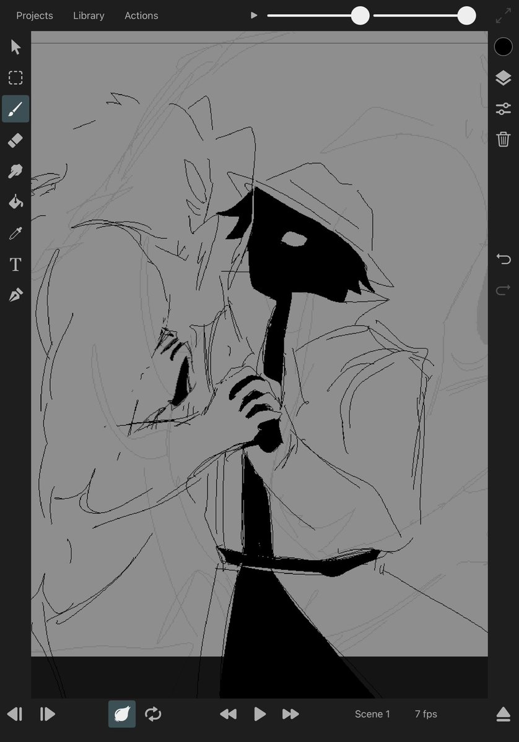Step to the previous frame
519x742 pixels.
click(x=15, y=714)
